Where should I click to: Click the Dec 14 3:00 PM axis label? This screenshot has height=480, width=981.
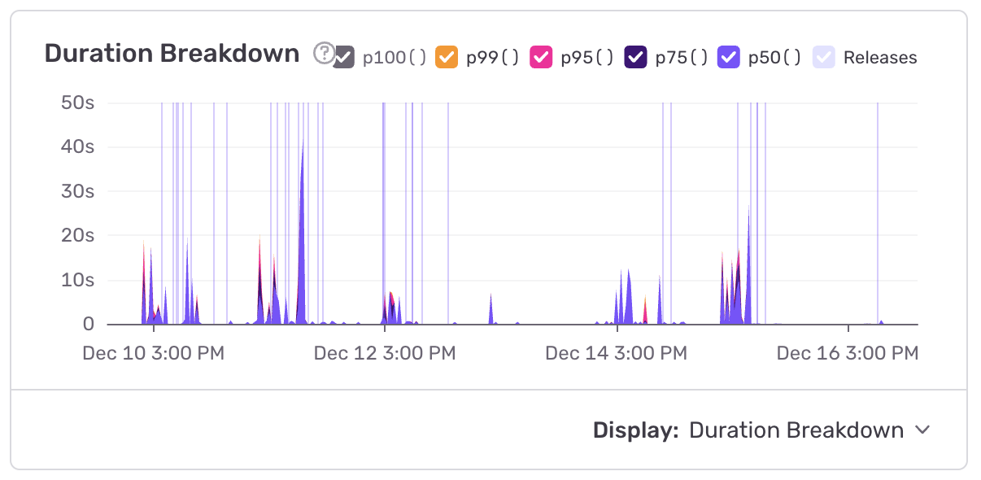[616, 353]
